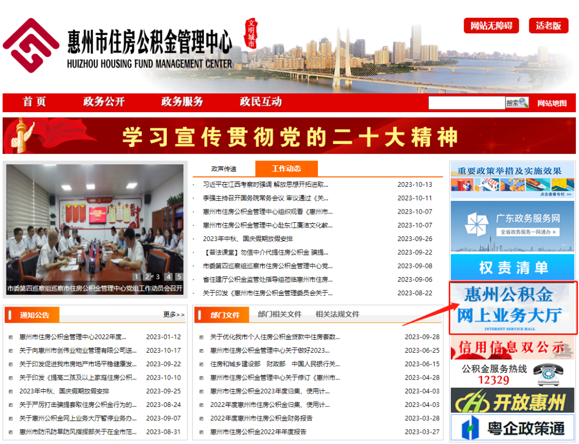Viewport: 579px width, 444px height.
Task: Open news 2023年中秋、国庆假期放假安排 dated 2023-09-26
Action: pos(248,239)
